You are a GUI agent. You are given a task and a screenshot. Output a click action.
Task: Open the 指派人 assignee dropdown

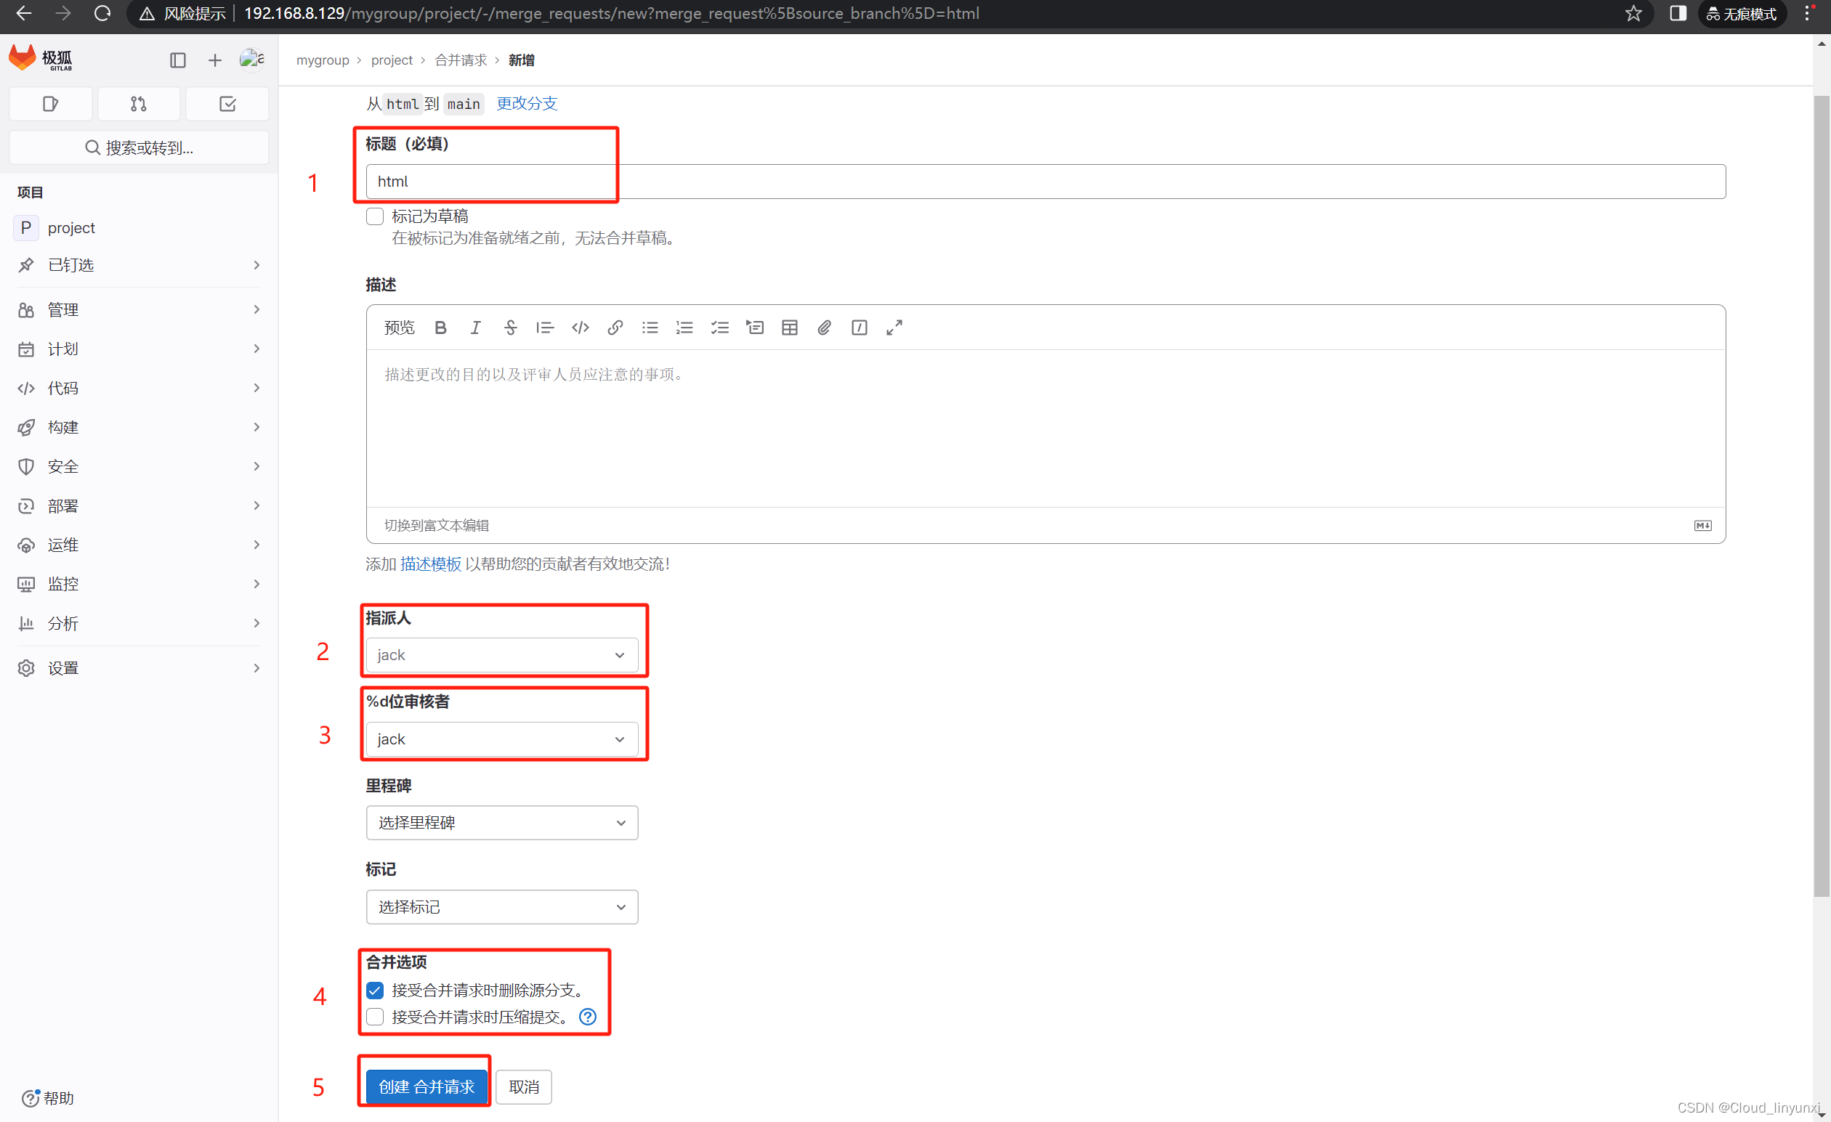pyautogui.click(x=502, y=654)
